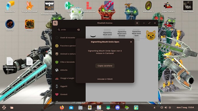Pick the Signwriting Mouth Smile Open result

point(136,34)
